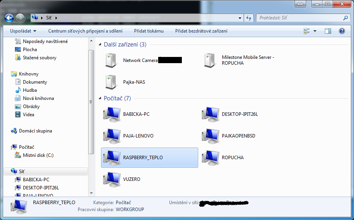Screen dimensions: 354x220
Task: Open the Obrázky library
Action: tap(27, 107)
